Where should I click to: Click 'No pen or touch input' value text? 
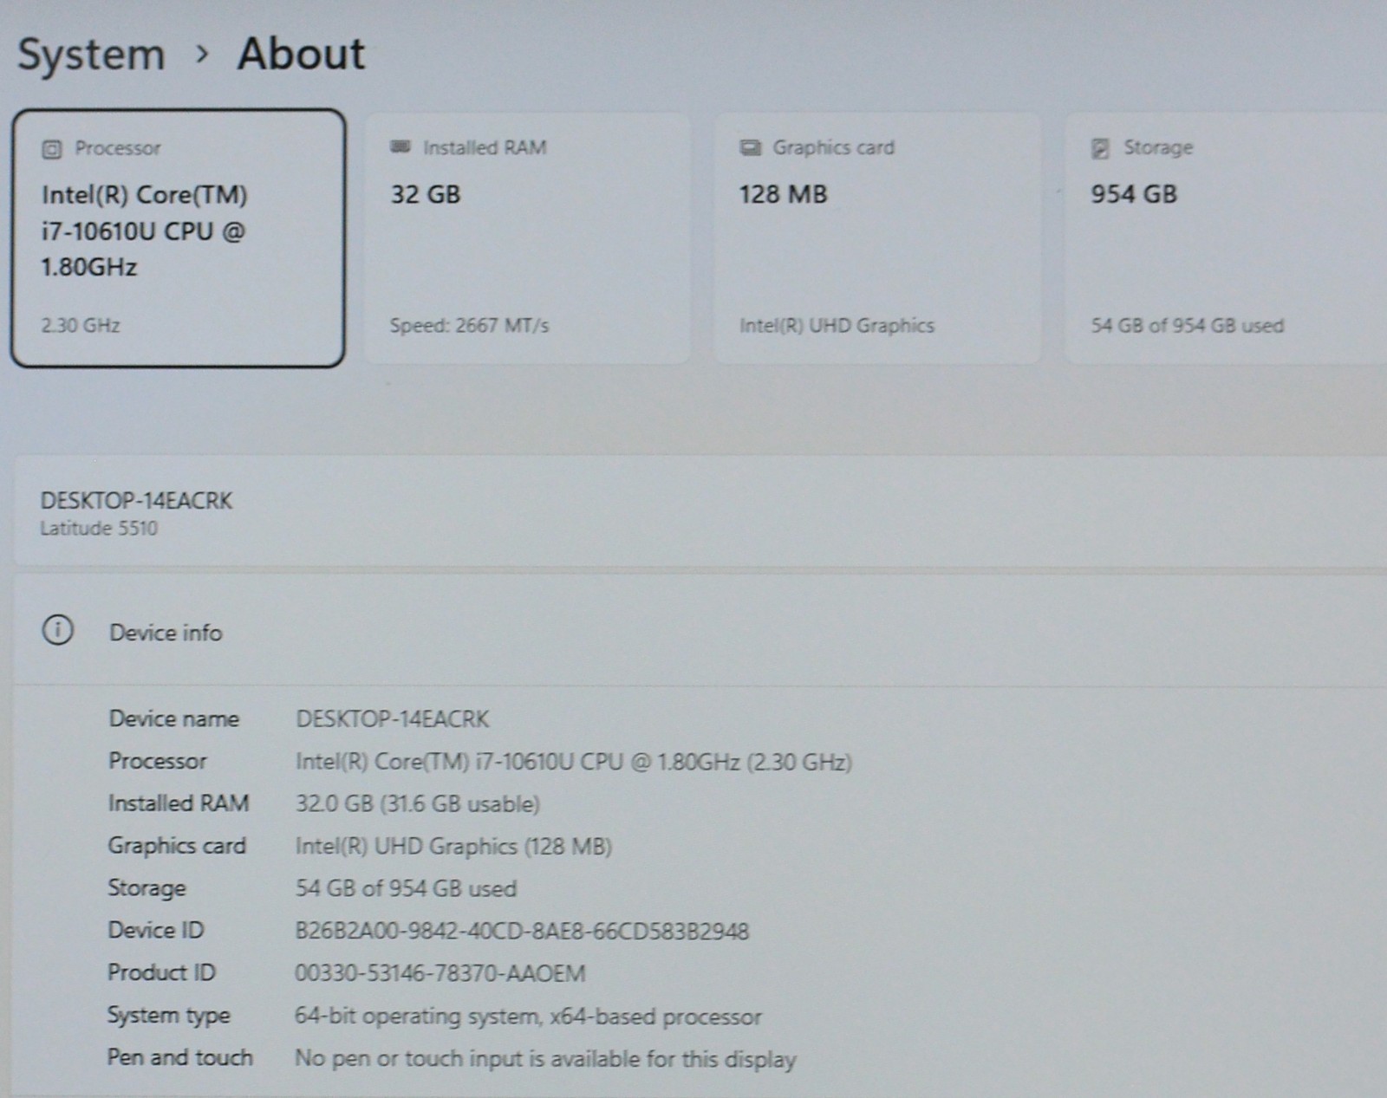click(x=545, y=1059)
